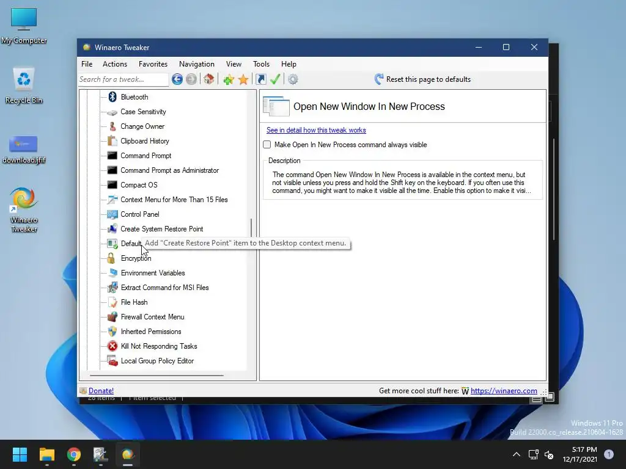Click the Encryption padlock icon

[x=111, y=258]
